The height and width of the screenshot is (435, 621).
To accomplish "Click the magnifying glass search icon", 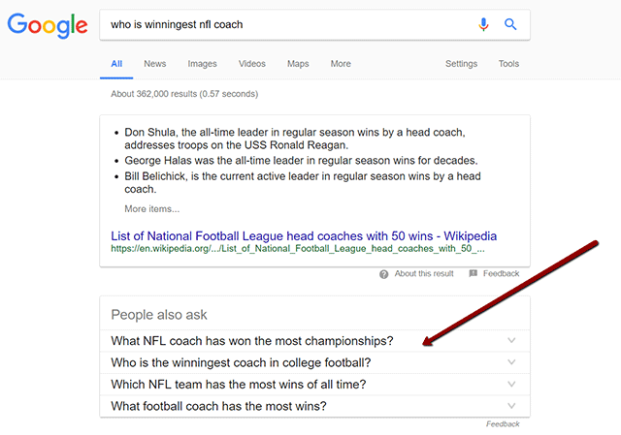I will click(510, 24).
